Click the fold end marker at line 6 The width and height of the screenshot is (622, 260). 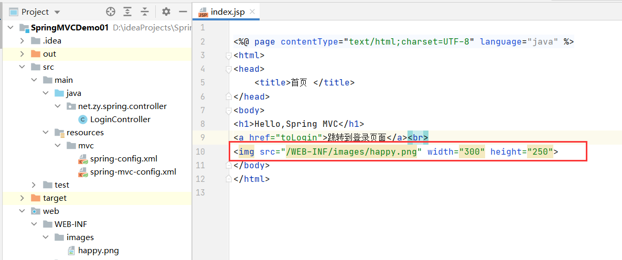(228, 96)
